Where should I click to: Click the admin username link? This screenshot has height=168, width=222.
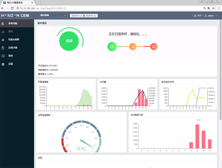[x=211, y=16]
